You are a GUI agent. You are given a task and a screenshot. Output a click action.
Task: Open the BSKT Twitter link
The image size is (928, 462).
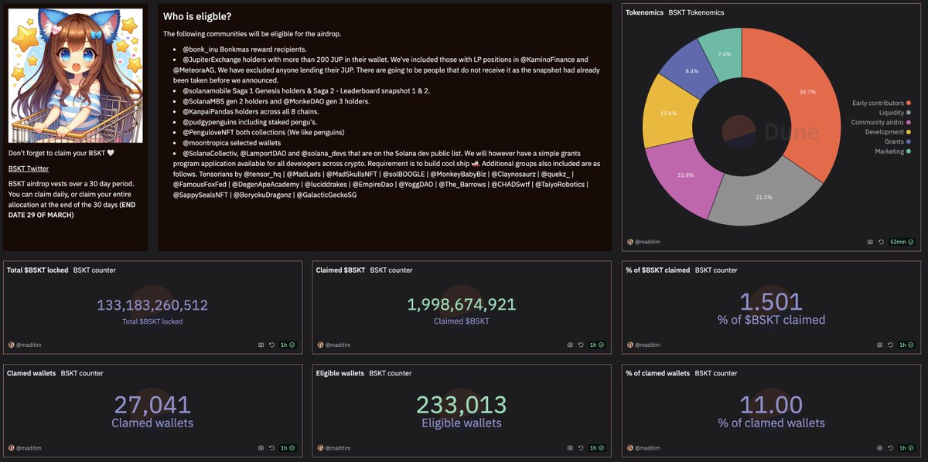click(x=29, y=168)
